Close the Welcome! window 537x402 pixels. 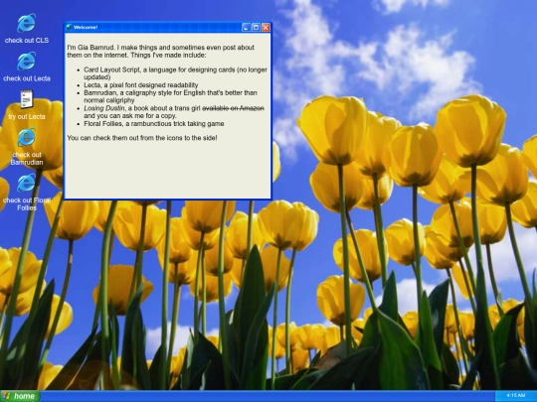pyautogui.click(x=266, y=28)
